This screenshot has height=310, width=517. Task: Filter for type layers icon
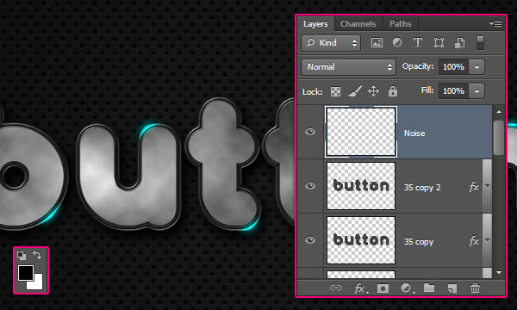point(418,43)
